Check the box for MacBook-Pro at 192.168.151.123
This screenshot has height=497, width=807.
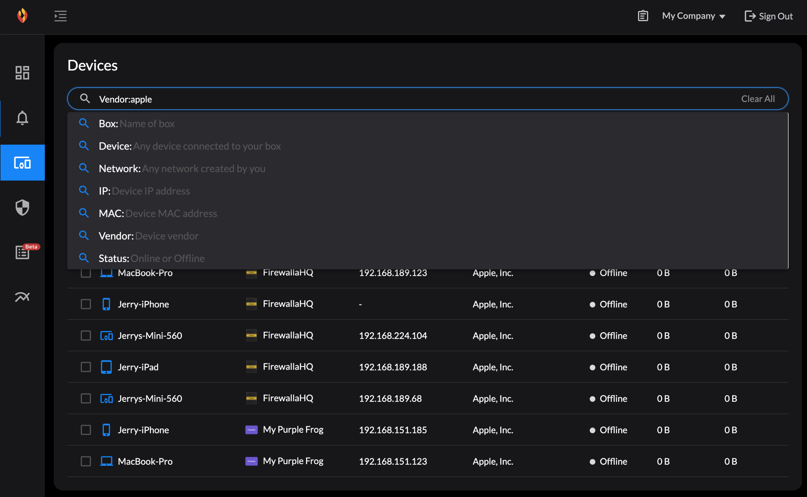[86, 461]
